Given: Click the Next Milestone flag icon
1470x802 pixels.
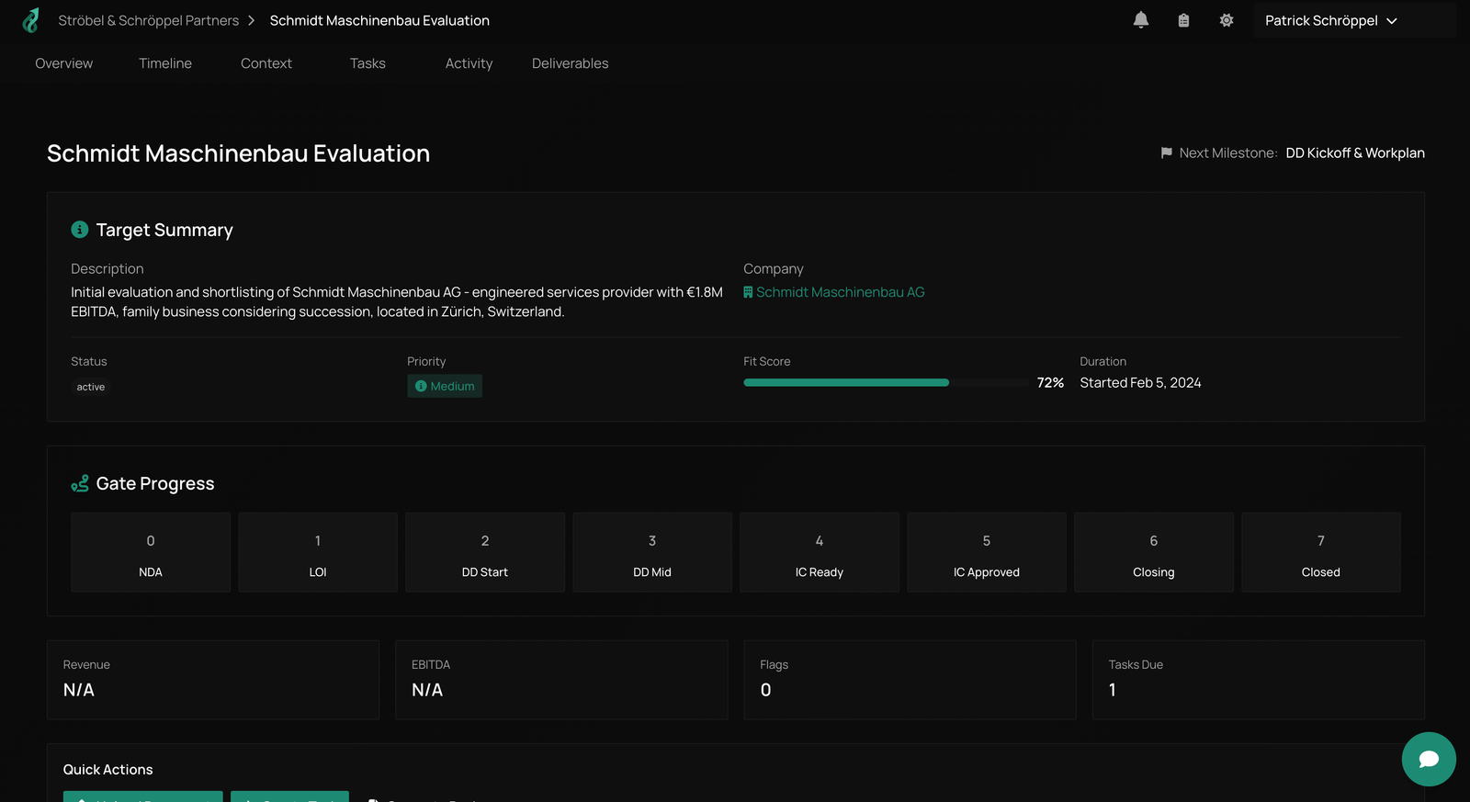Looking at the screenshot, I should point(1167,153).
